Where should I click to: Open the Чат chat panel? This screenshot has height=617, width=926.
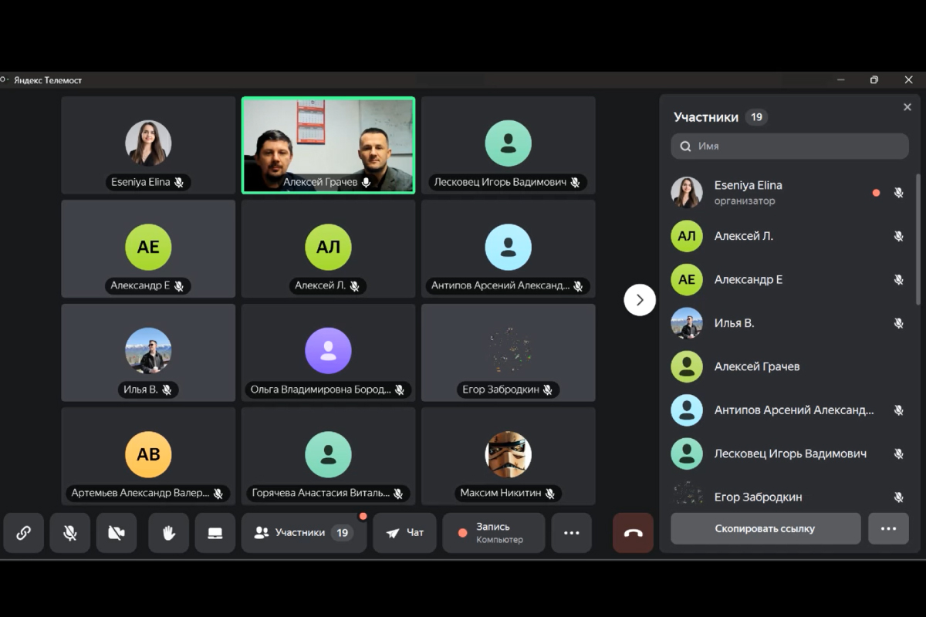pos(404,533)
